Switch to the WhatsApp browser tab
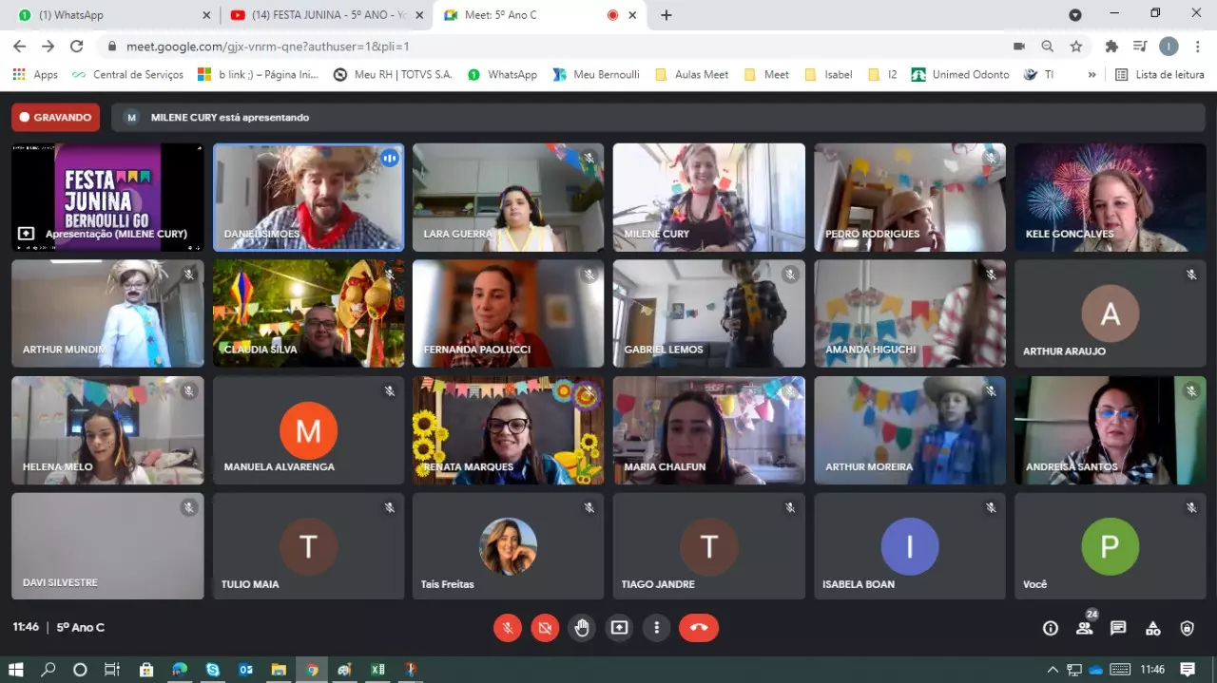 point(109,15)
